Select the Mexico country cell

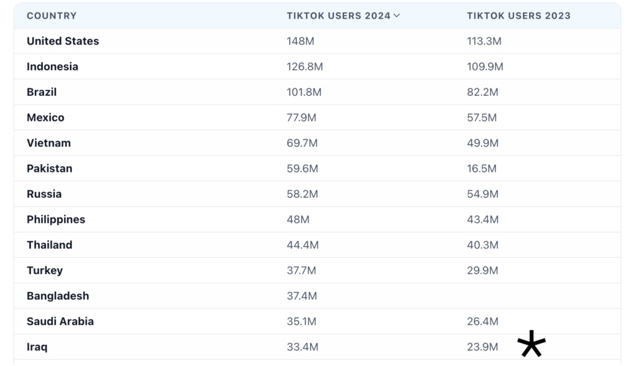pyautogui.click(x=45, y=118)
